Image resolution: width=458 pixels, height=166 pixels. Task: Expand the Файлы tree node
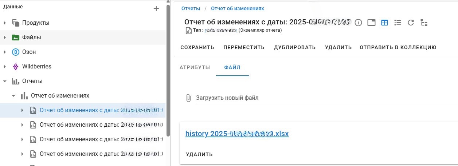tap(5, 37)
